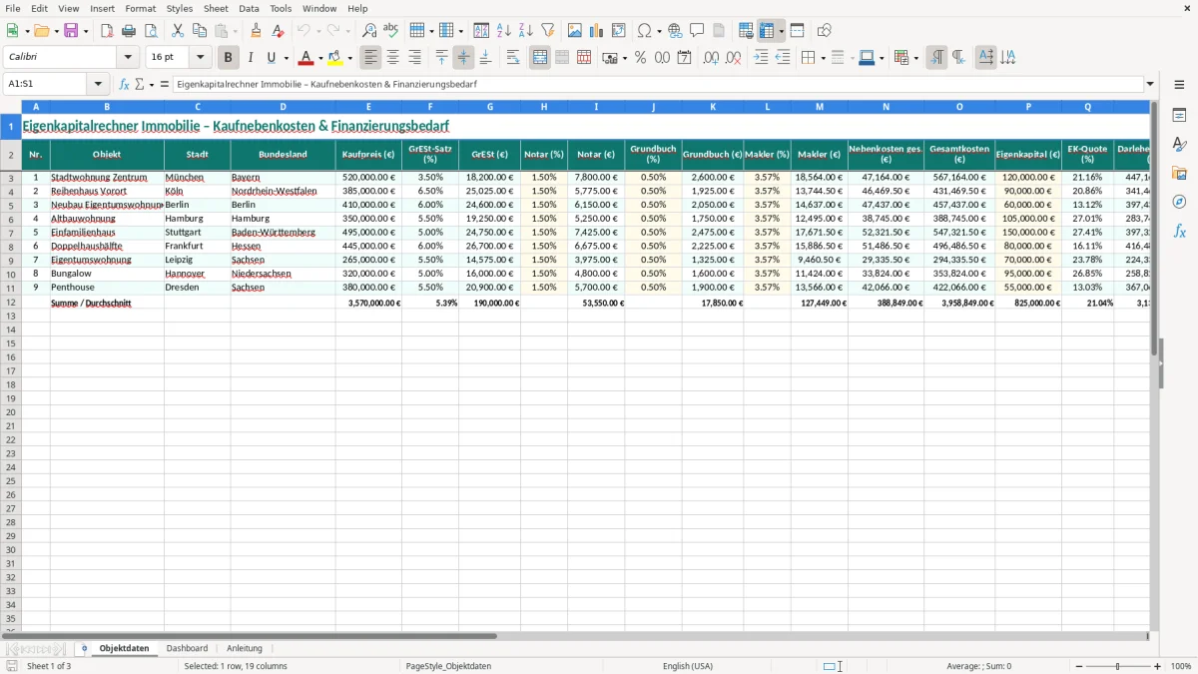Viewport: 1198px width, 674px height.
Task: Toggle print preview
Action: pyautogui.click(x=151, y=31)
